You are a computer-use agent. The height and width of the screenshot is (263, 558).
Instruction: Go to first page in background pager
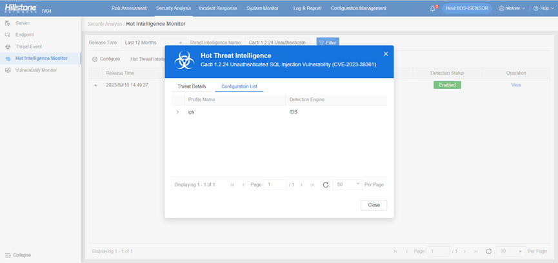click(x=395, y=251)
